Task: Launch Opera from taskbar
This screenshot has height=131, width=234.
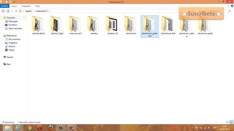Action: (39, 128)
